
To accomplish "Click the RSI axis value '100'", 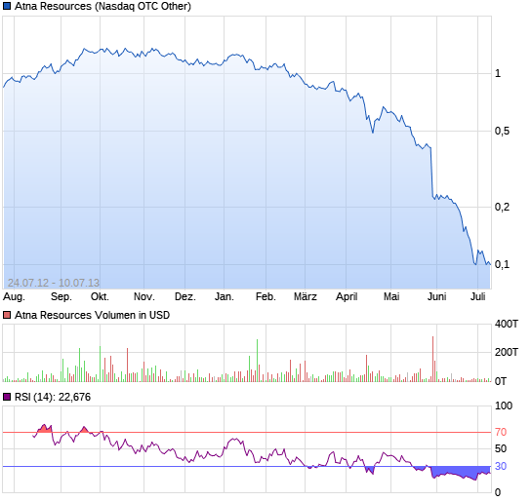I will tap(504, 405).
